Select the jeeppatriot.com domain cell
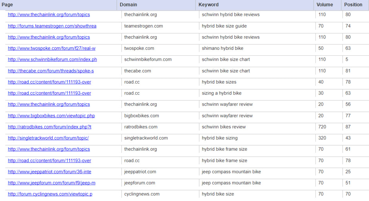Viewport: 369px width, 201px height. pos(140,172)
